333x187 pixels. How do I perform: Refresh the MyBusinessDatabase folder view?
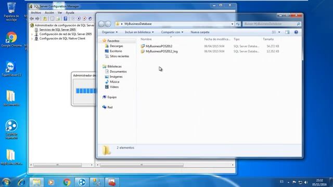click(238, 24)
